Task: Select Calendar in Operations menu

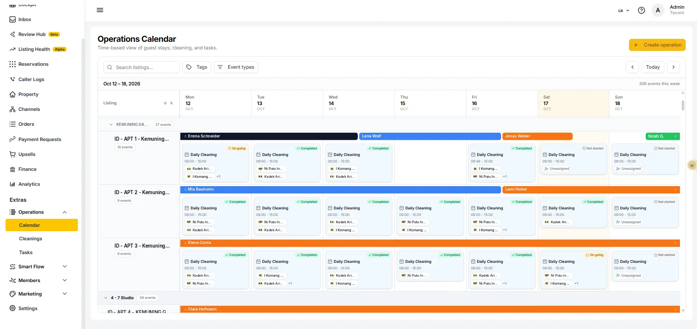Action: (x=41, y=225)
